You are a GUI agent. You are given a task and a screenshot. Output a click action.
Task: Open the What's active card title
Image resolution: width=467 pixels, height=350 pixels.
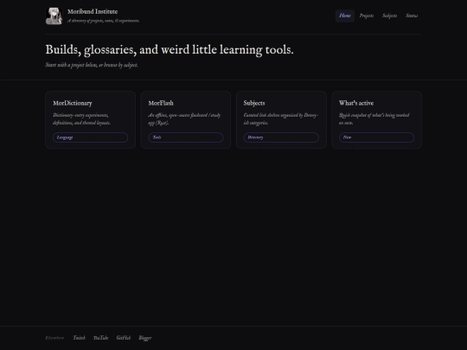tap(356, 104)
